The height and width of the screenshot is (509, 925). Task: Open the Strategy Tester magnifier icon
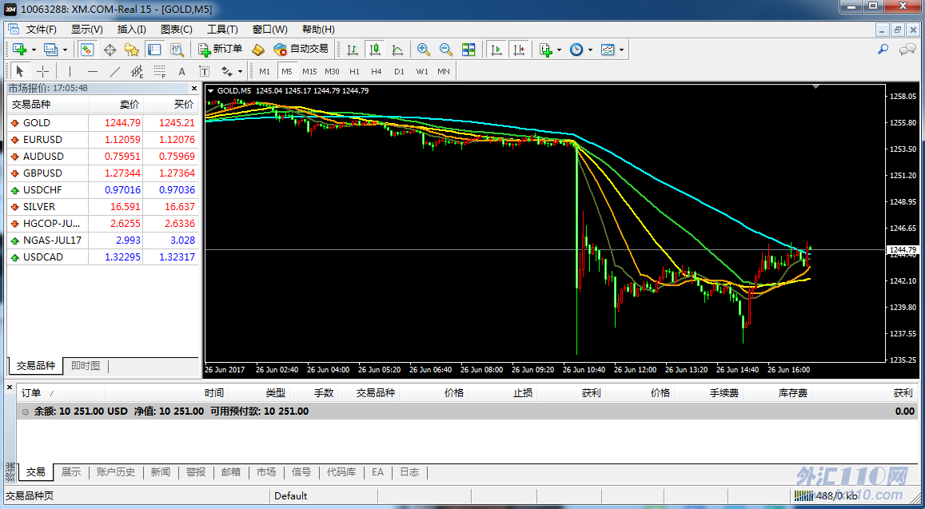[177, 50]
